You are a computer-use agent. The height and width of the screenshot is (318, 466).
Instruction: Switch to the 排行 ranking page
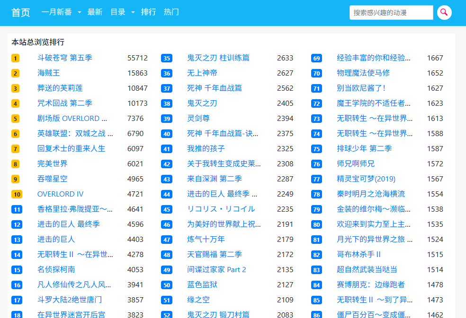pos(148,12)
